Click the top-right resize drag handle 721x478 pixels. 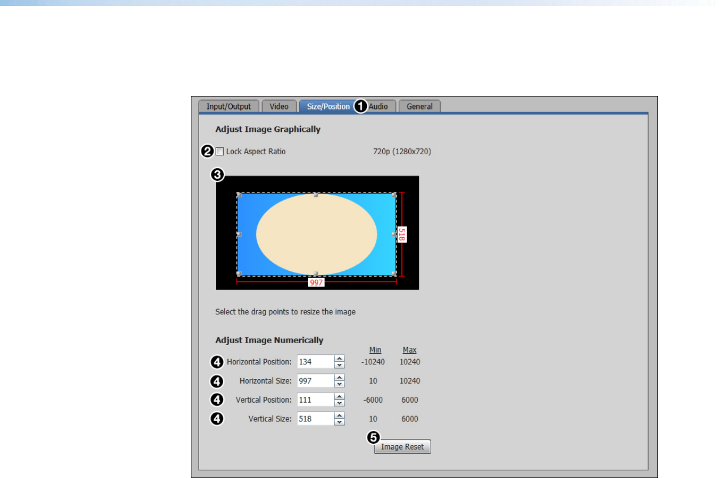[x=394, y=195]
